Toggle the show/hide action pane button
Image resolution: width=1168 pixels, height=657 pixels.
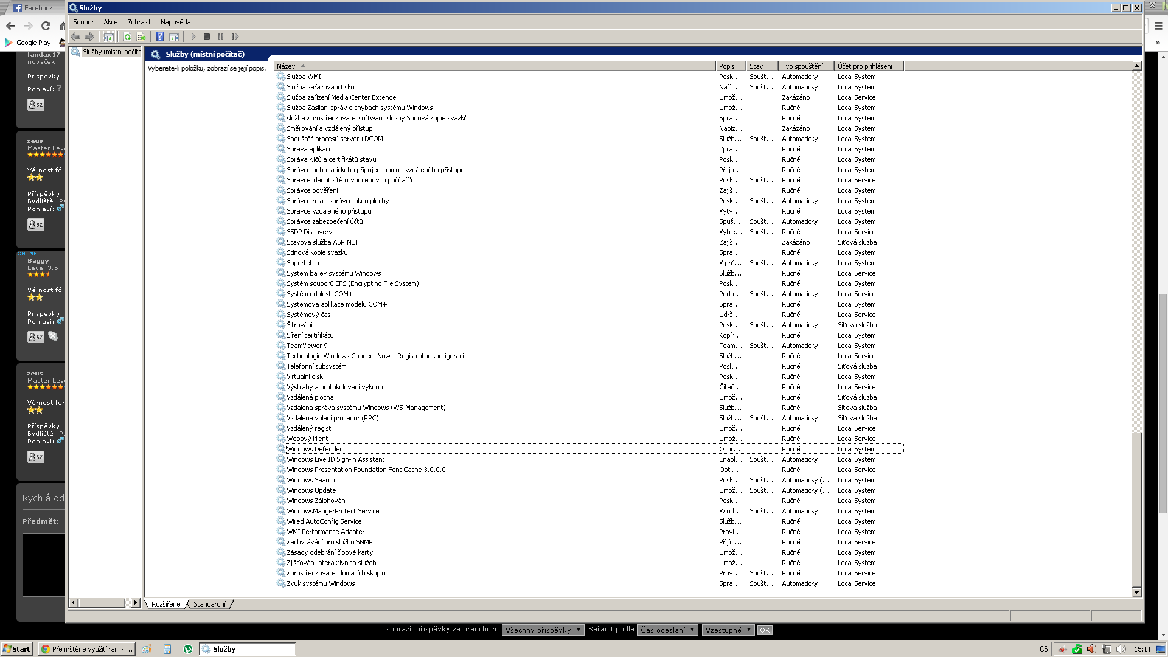point(174,37)
